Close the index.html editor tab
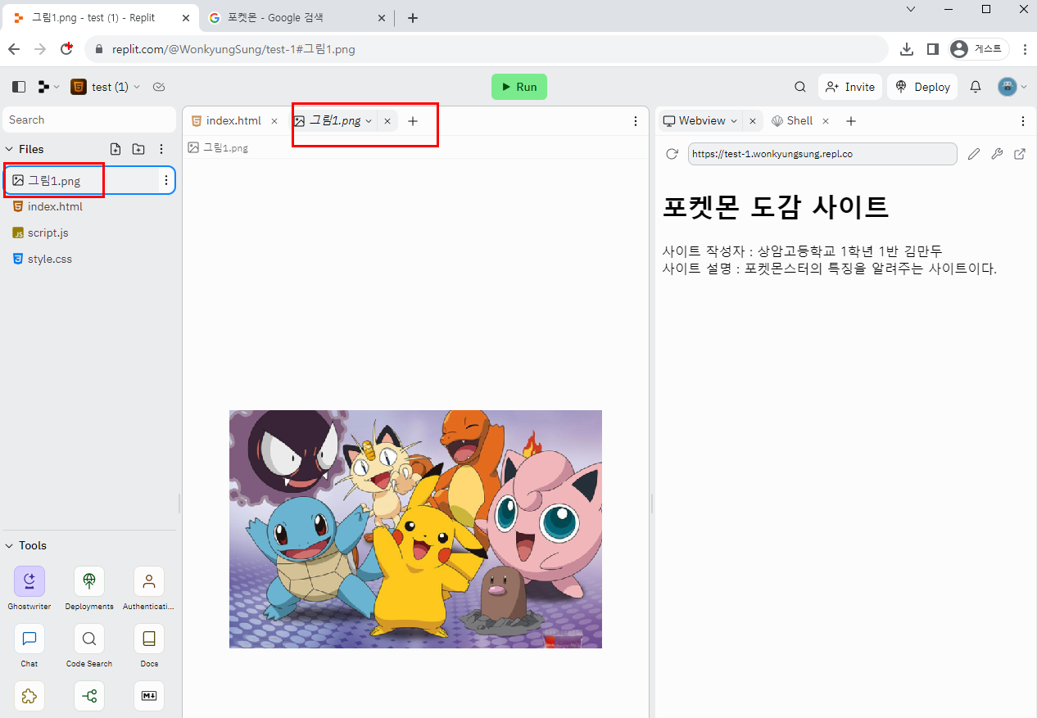 pos(274,121)
